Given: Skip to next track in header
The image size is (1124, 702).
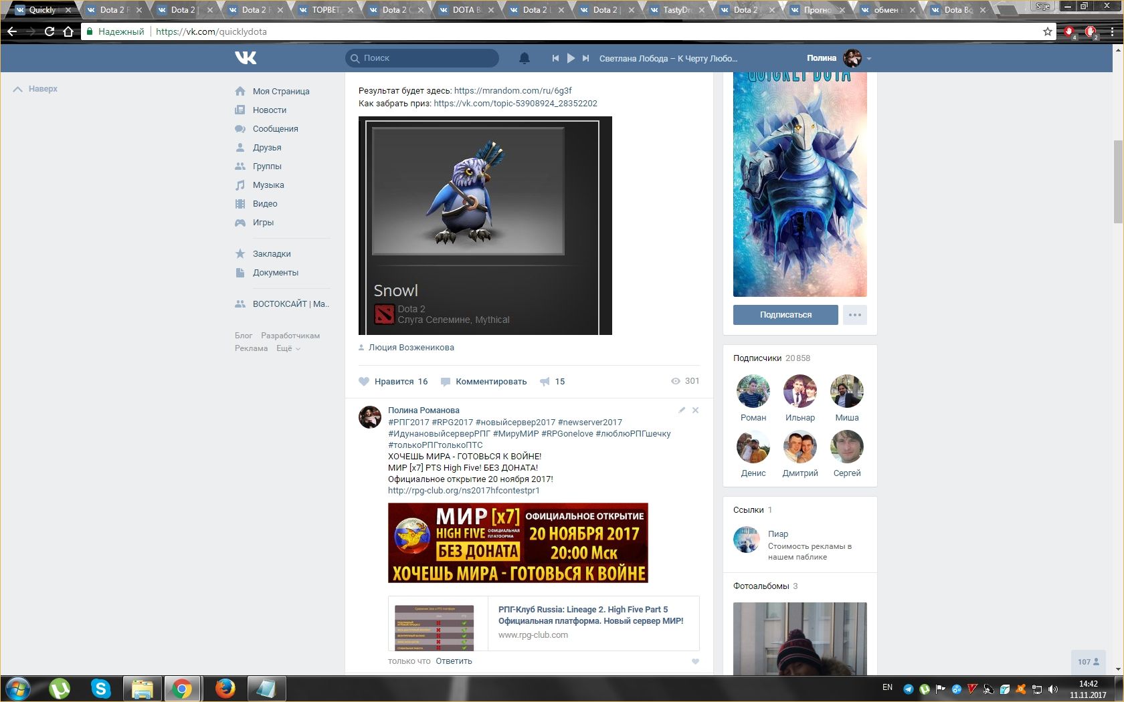Looking at the screenshot, I should 585,58.
